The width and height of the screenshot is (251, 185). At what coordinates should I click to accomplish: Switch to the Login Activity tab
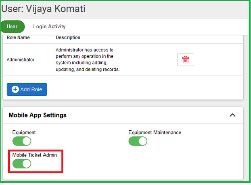point(49,27)
